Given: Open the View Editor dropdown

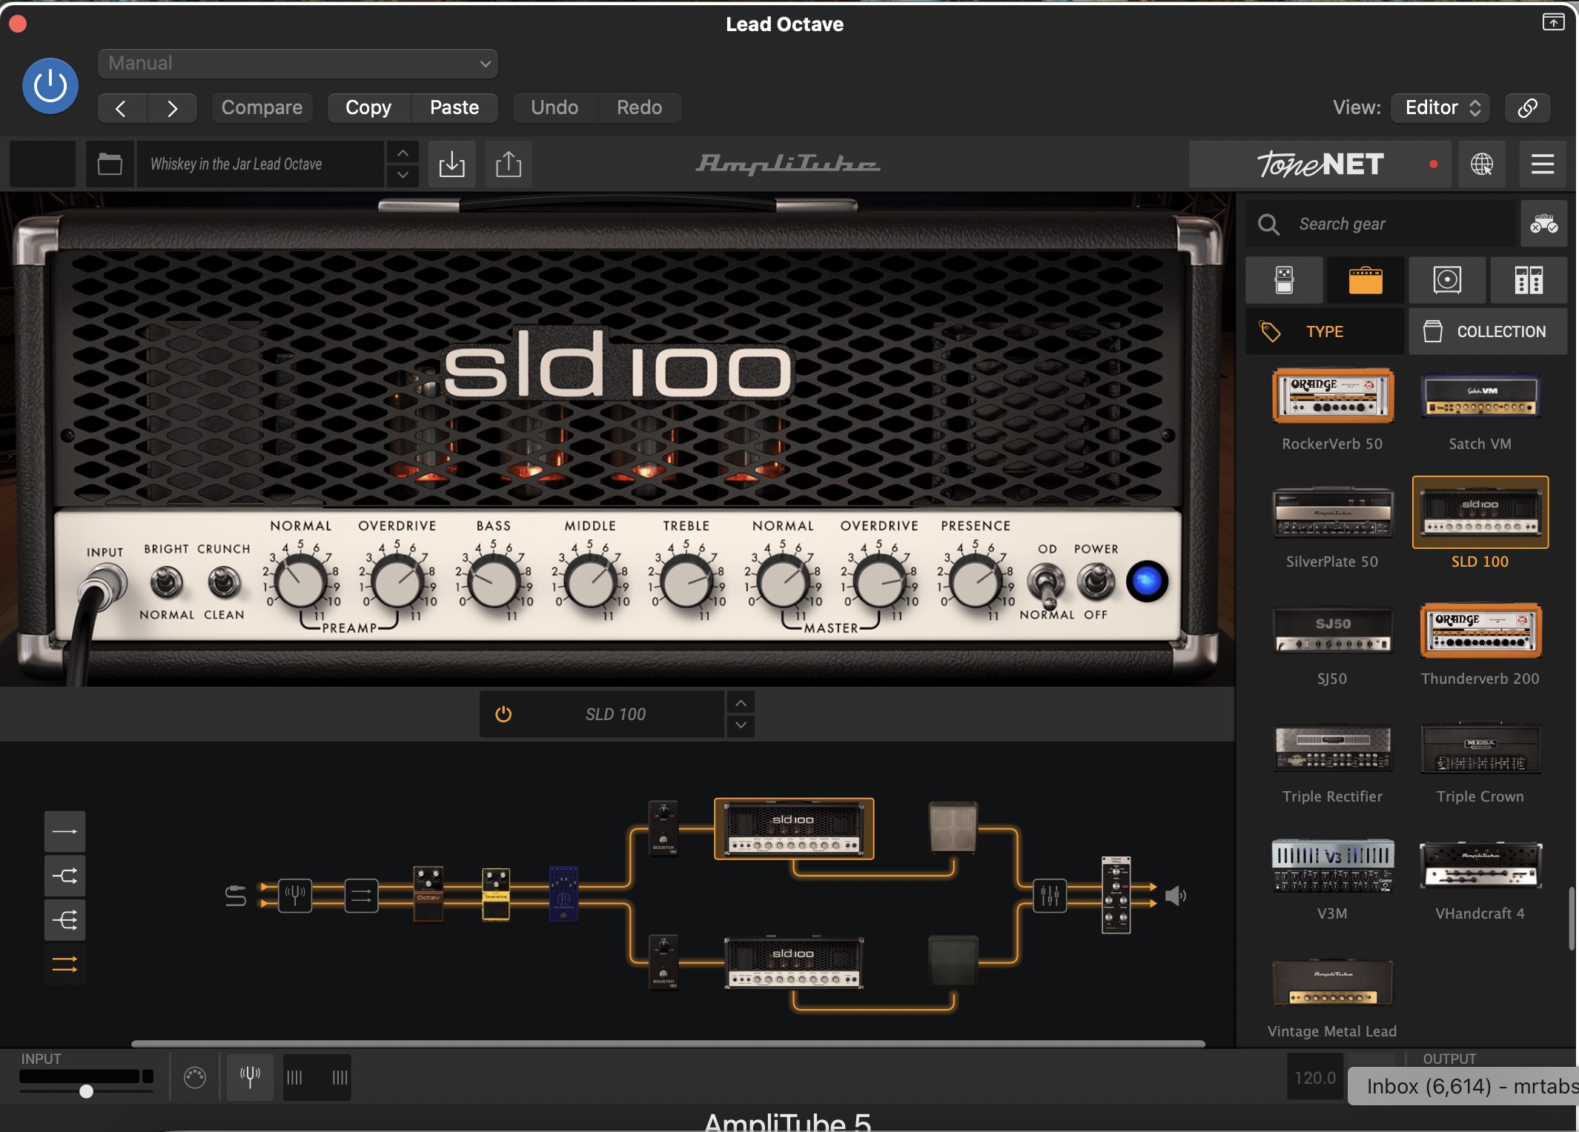Looking at the screenshot, I should click(x=1441, y=107).
